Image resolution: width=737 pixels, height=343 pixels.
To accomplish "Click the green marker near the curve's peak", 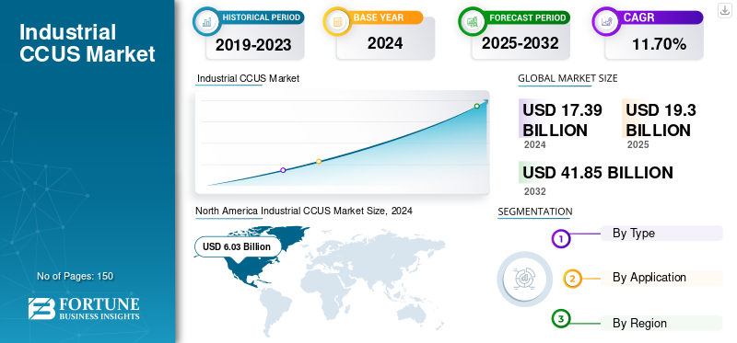I will 476,106.
